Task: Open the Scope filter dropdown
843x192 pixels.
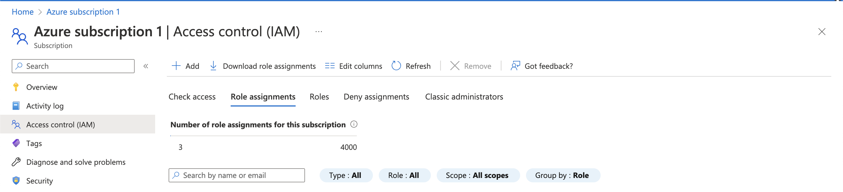Action: pos(477,175)
